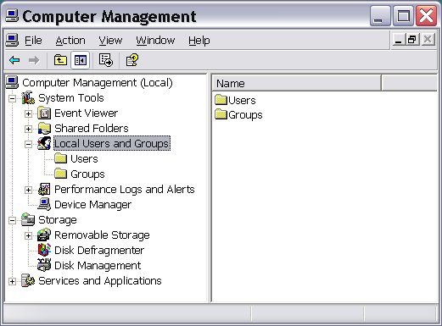Click the Shared Folders icon
442x326 pixels.
[44, 129]
